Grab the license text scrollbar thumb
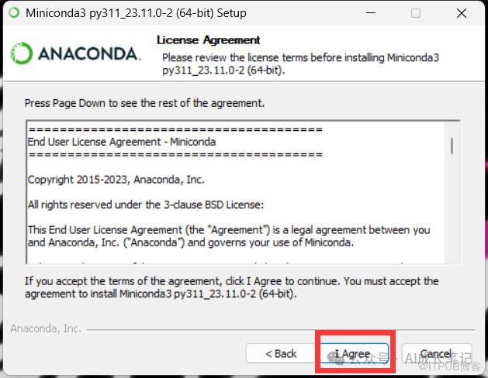The height and width of the screenshot is (378, 488). (452, 146)
